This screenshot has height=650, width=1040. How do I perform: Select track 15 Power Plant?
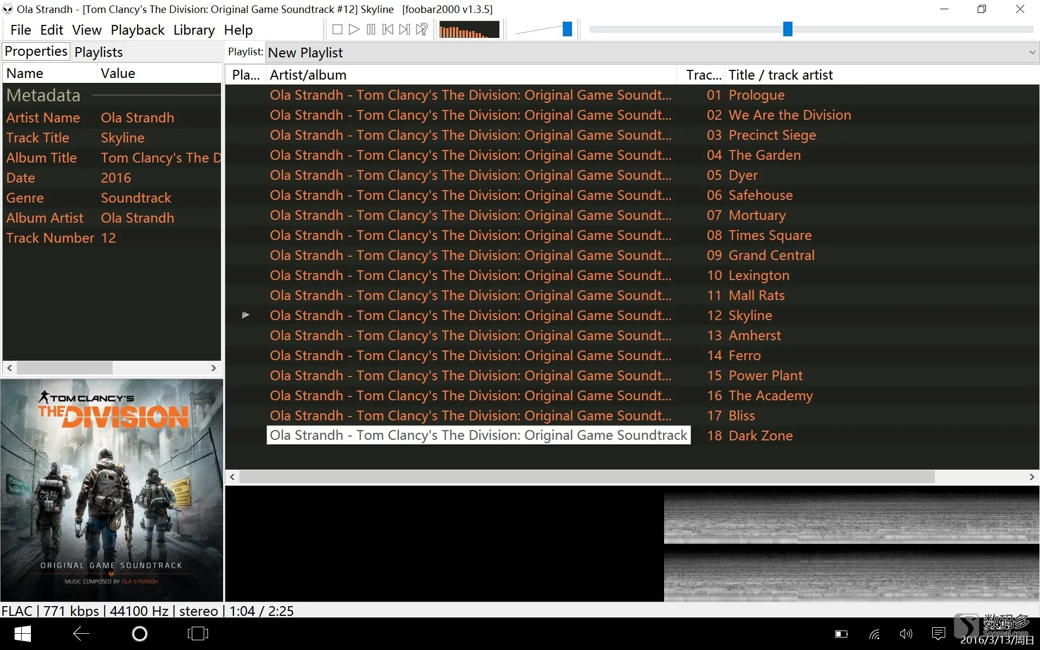(x=632, y=375)
